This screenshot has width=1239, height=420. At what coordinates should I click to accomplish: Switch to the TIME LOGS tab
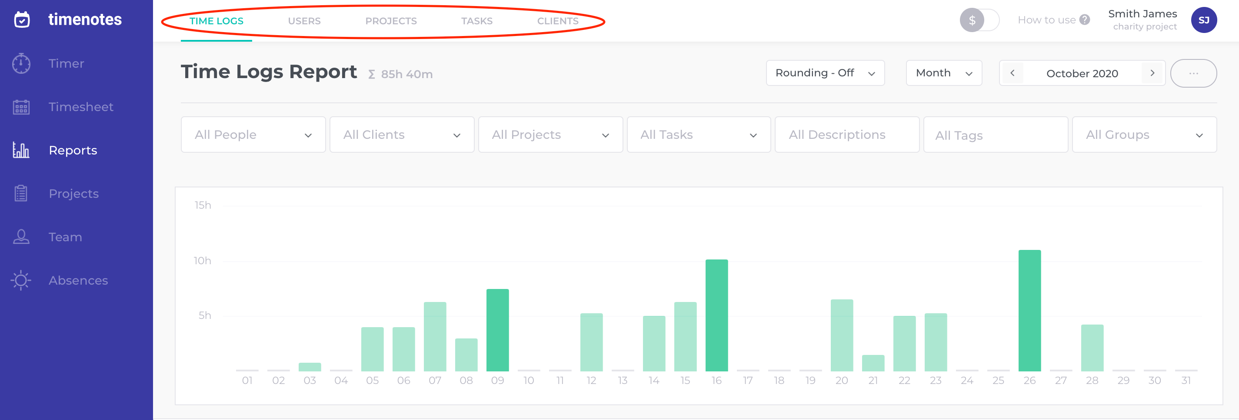[216, 21]
